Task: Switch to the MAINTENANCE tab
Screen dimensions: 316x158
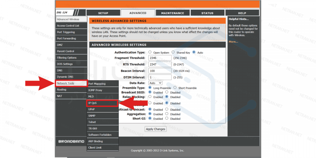Action: (173, 13)
